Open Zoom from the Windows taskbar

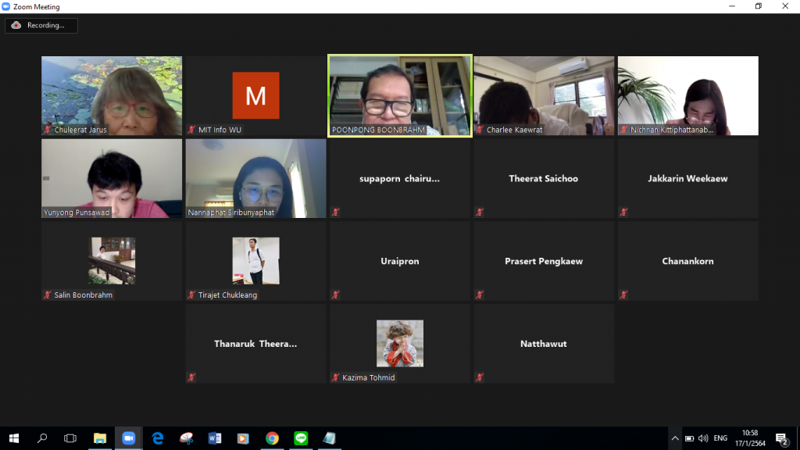click(128, 438)
